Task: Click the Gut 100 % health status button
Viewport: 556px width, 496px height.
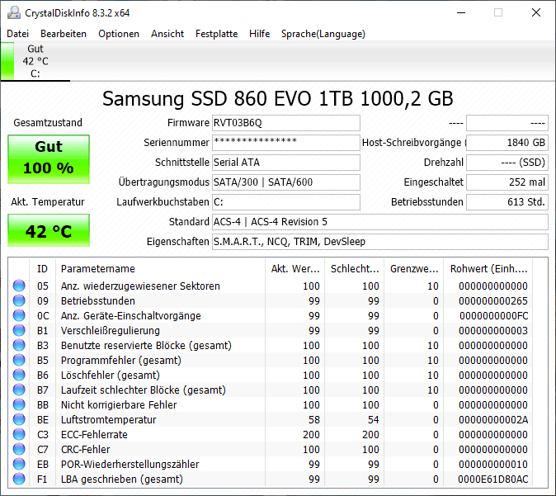Action: tap(49, 159)
